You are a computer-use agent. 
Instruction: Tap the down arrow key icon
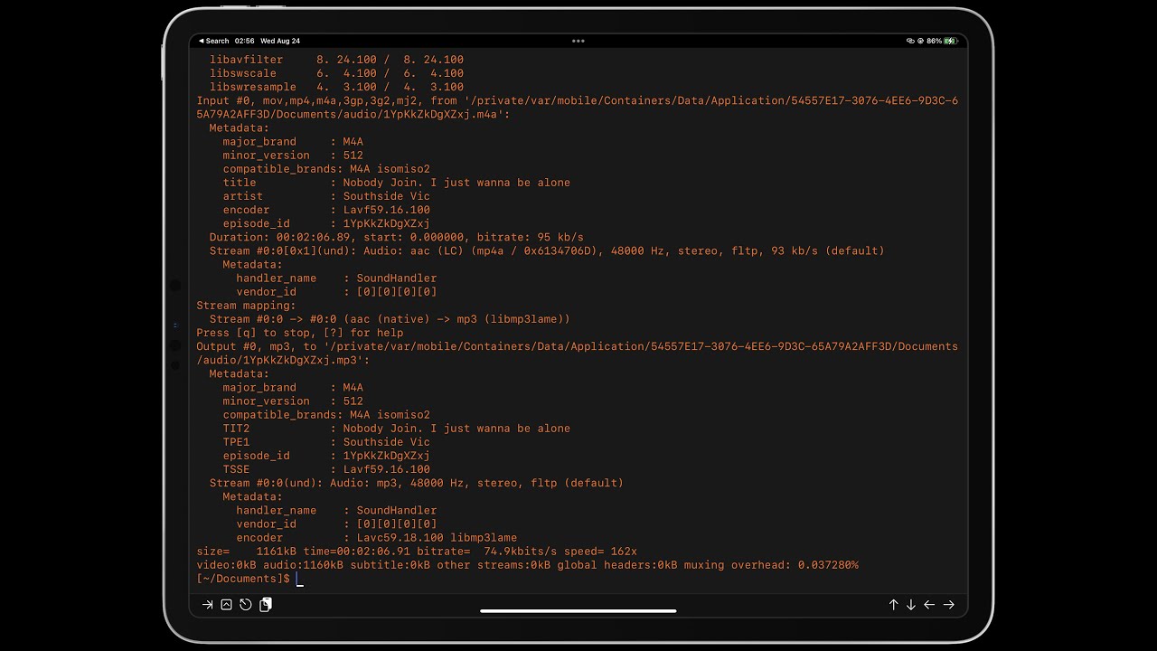(911, 605)
